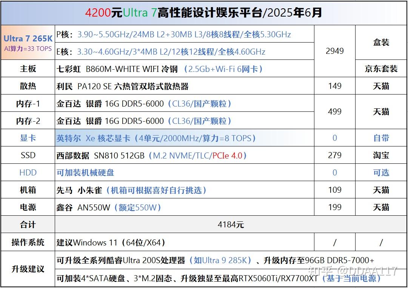Select the blue 可选 cell in HDD row
The height and width of the screenshot is (288, 408).
381,172
